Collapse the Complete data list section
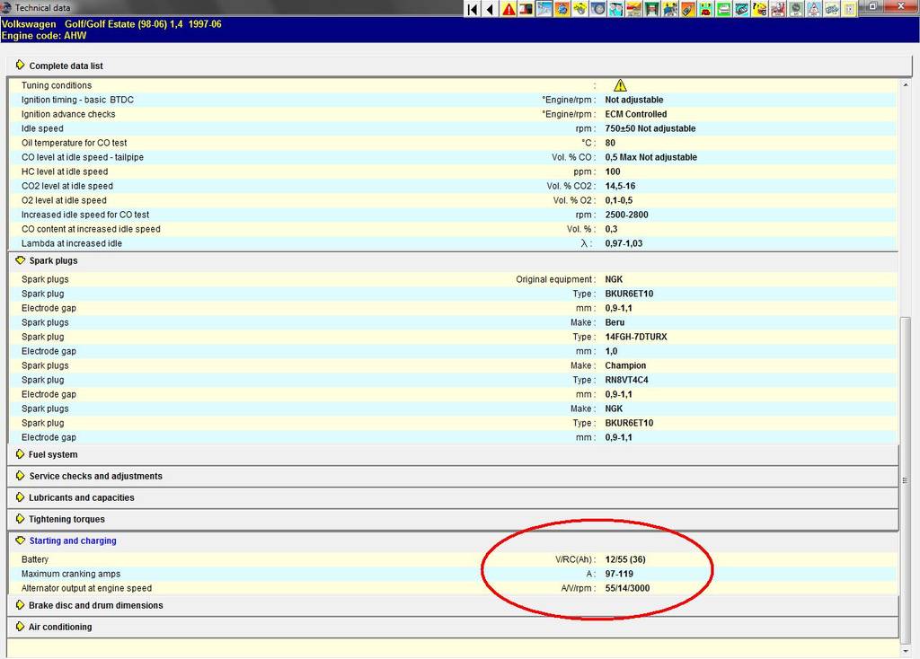 (x=20, y=65)
